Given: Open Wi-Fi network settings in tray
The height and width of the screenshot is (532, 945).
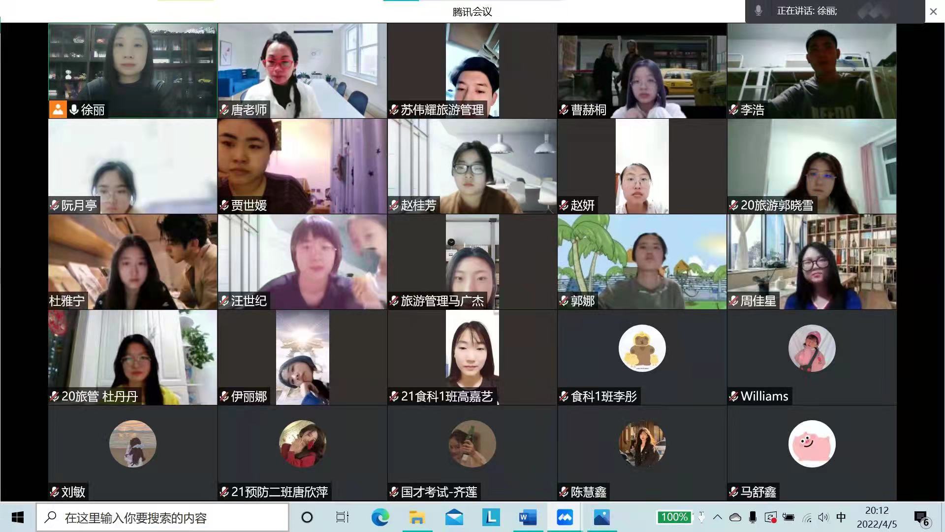Looking at the screenshot, I should tap(807, 517).
